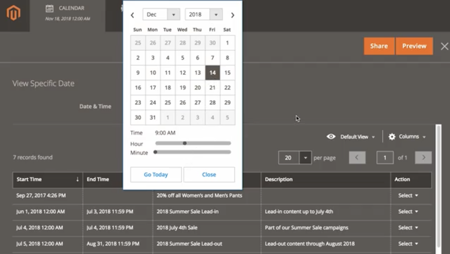Viewport: 450px width, 254px height.
Task: Click the '2018 Summer Sale Lead-in' cell
Action: pyautogui.click(x=187, y=211)
